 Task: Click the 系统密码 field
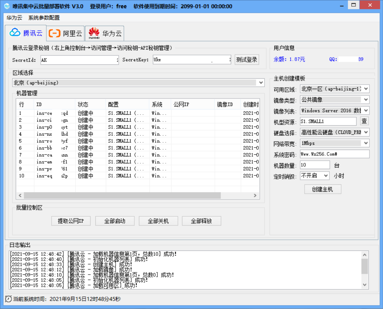335,154
